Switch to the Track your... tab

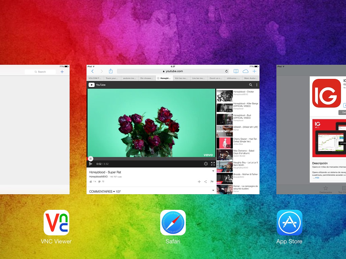(x=112, y=78)
